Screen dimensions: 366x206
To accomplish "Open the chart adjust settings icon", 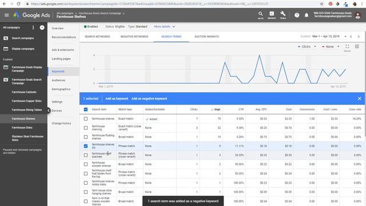I will point(357,46).
